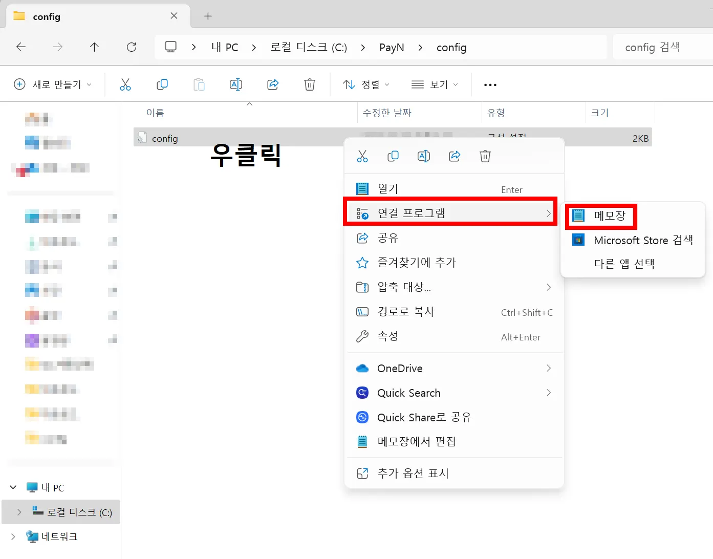Choose 공유 in the context menu
Screen dimensions: 713x559
coord(455,238)
